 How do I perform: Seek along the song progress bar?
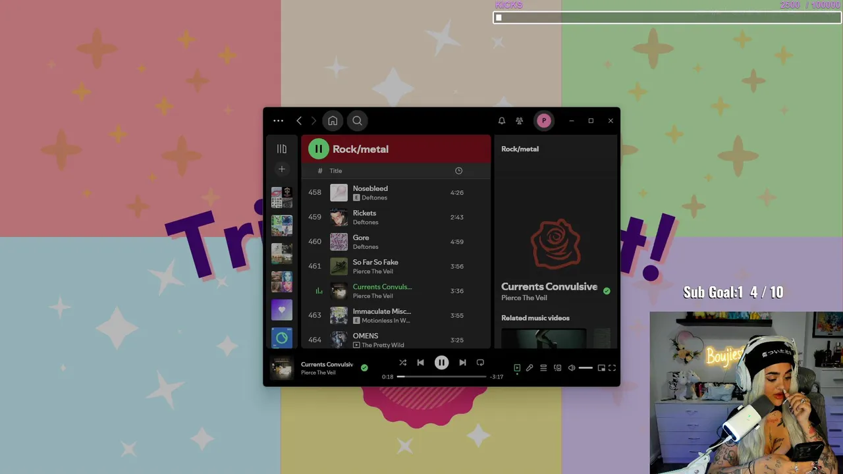pos(441,377)
